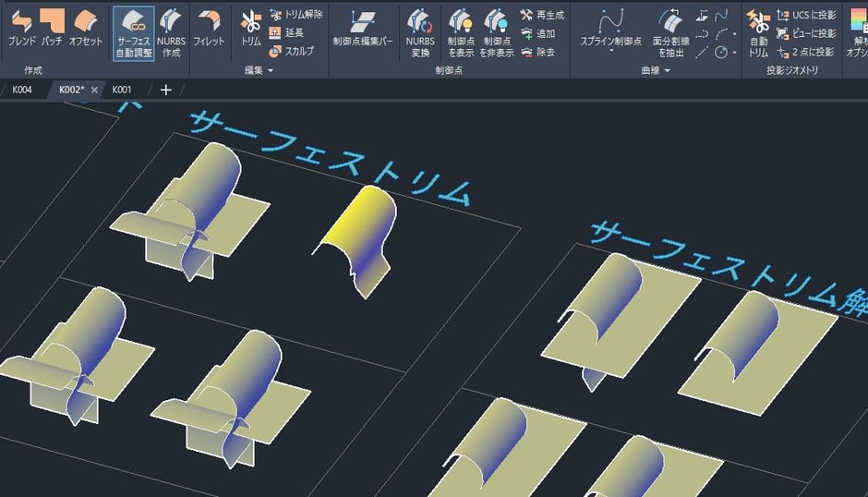
Task: Open the circle tool flyout arrow
Action: point(735,53)
